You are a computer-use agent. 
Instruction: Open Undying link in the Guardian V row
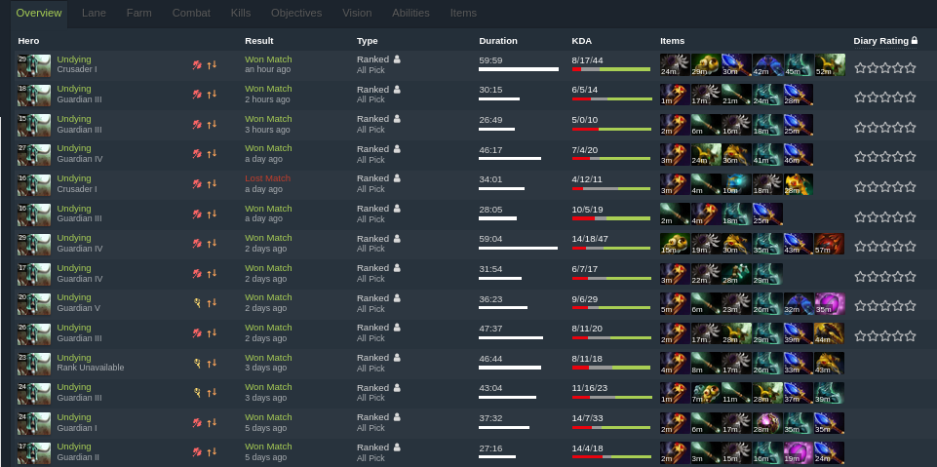pos(74,297)
